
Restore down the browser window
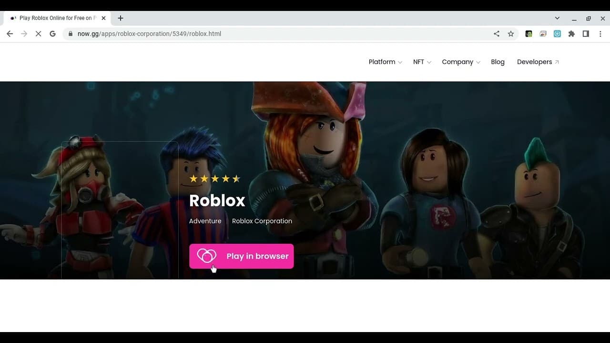click(588, 18)
